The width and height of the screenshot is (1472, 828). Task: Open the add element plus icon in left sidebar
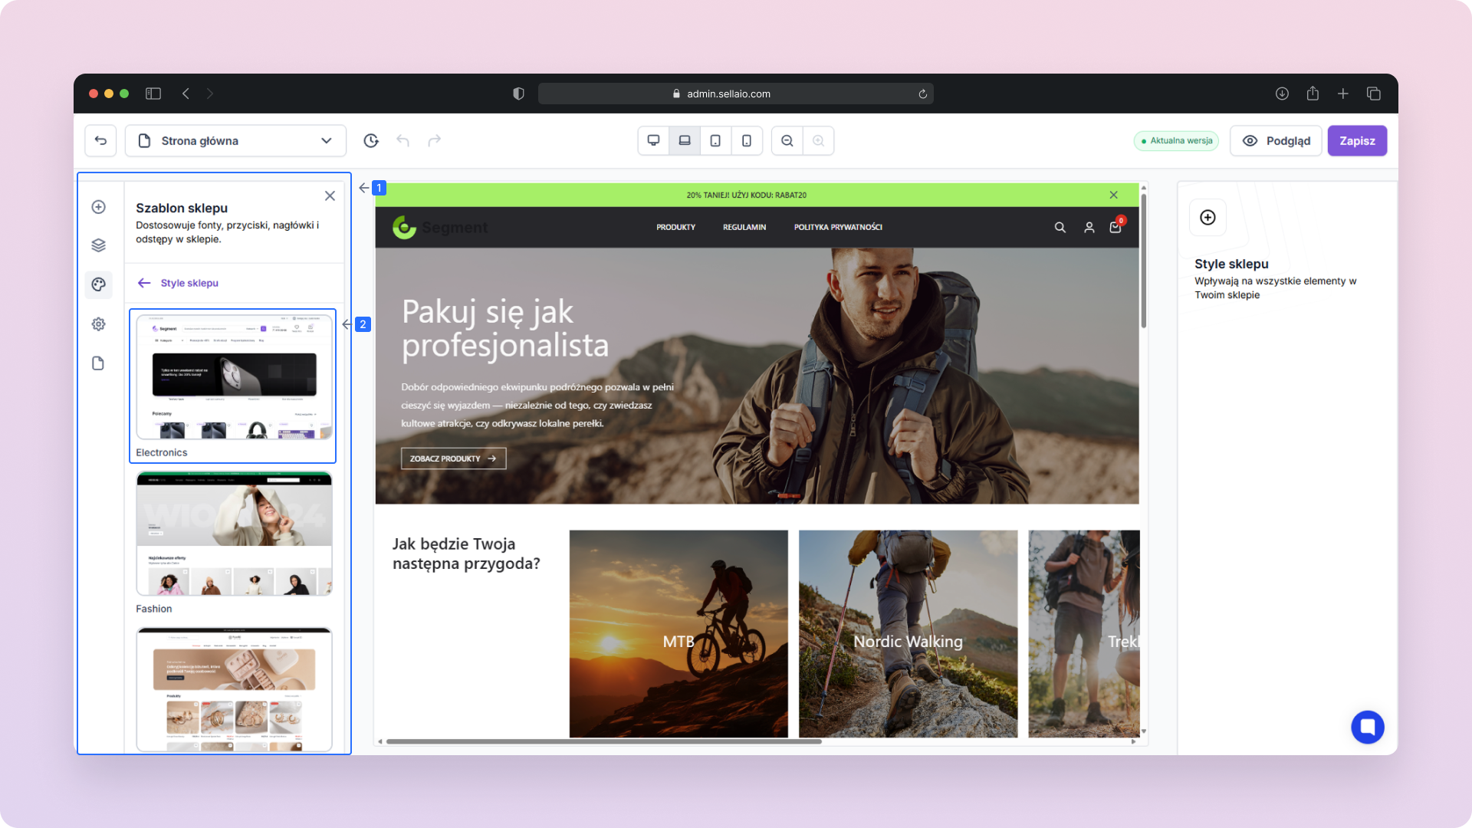click(98, 207)
